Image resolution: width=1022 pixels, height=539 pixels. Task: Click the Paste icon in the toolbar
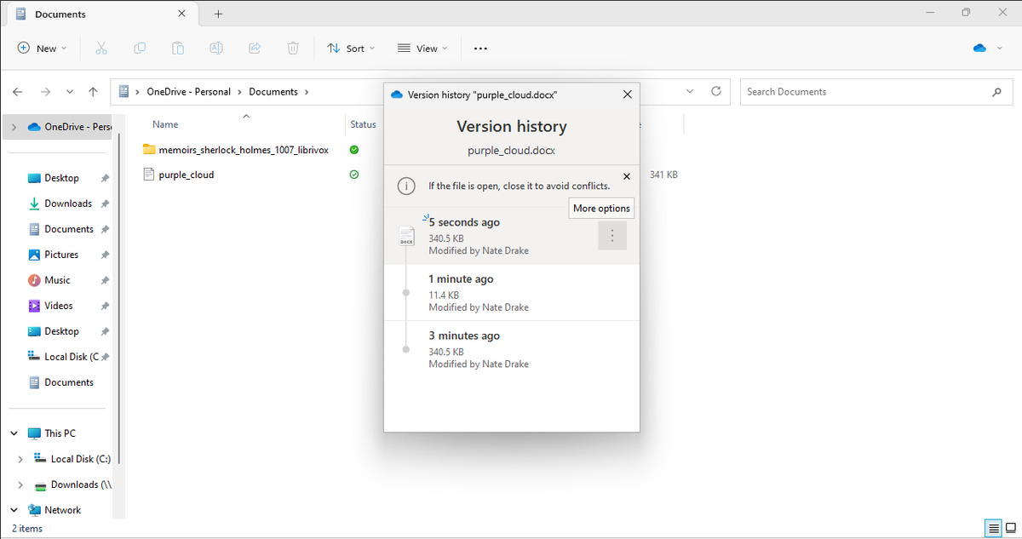pyautogui.click(x=177, y=48)
